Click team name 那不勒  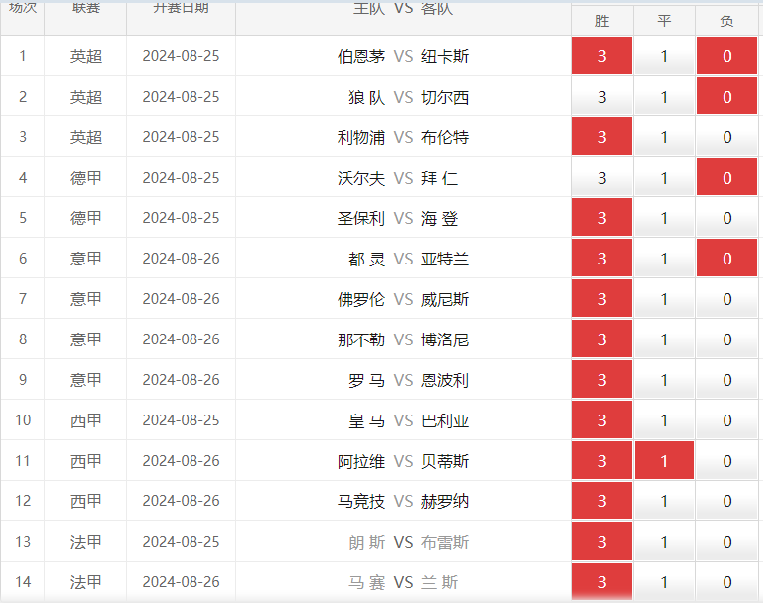pyautogui.click(x=361, y=339)
